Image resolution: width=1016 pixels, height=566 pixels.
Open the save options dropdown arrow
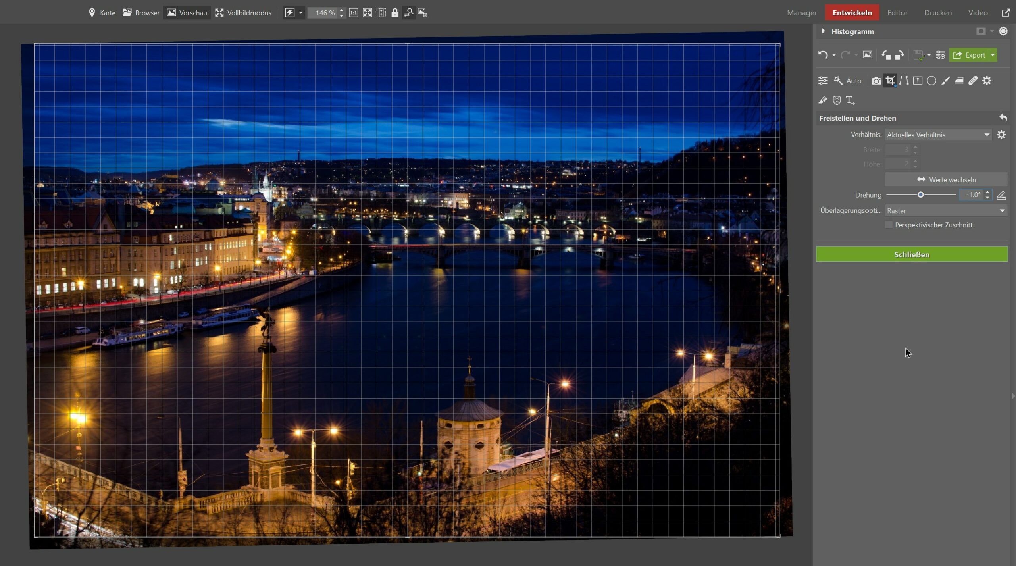(x=929, y=55)
